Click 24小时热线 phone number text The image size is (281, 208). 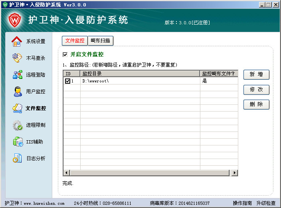(117, 203)
